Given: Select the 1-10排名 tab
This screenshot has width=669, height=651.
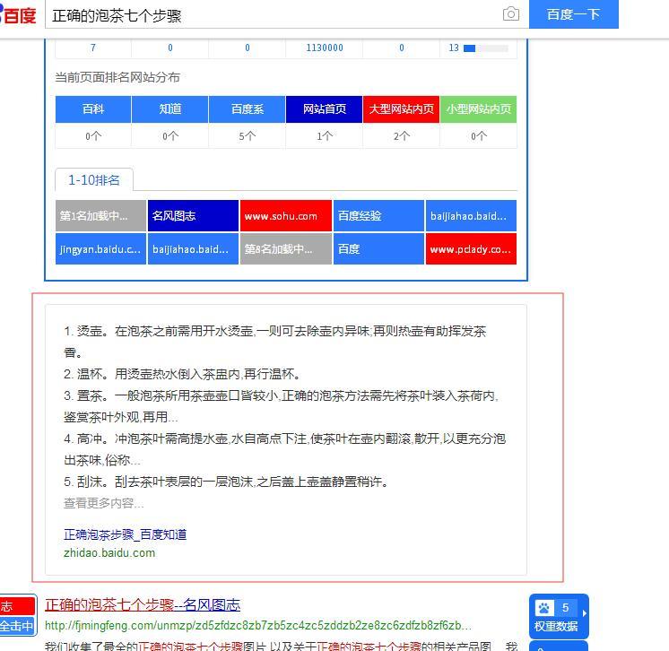Looking at the screenshot, I should [x=94, y=180].
